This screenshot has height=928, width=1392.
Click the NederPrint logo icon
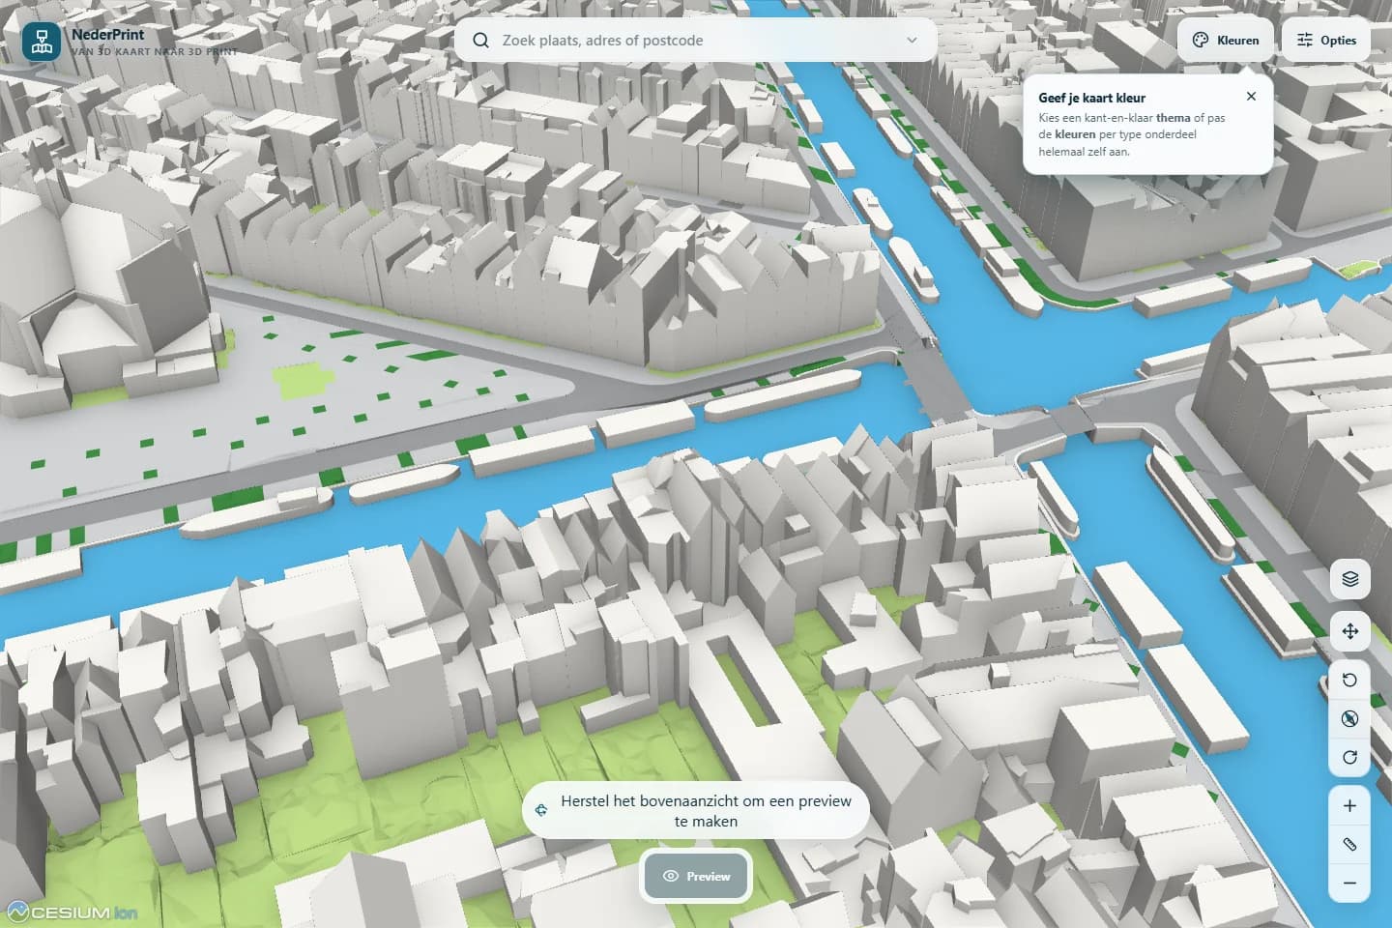[x=42, y=42]
